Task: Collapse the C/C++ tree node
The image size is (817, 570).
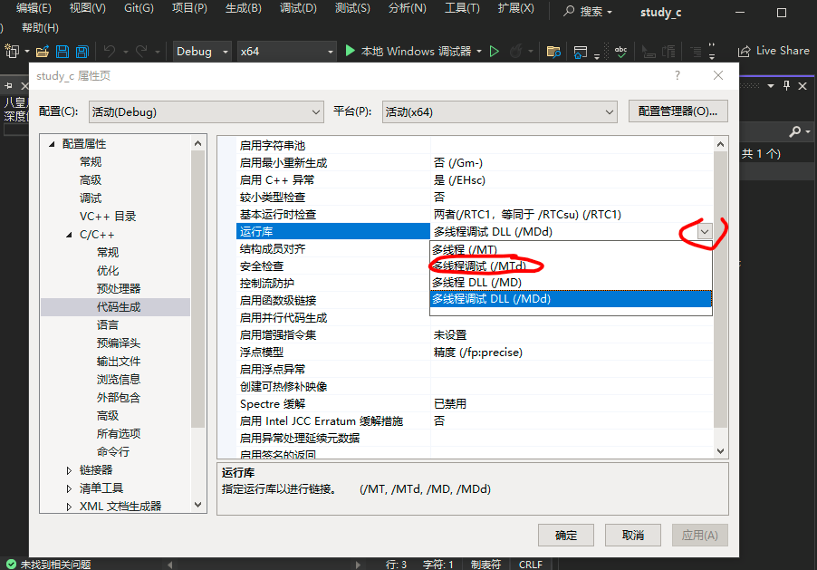Action: tap(70, 235)
